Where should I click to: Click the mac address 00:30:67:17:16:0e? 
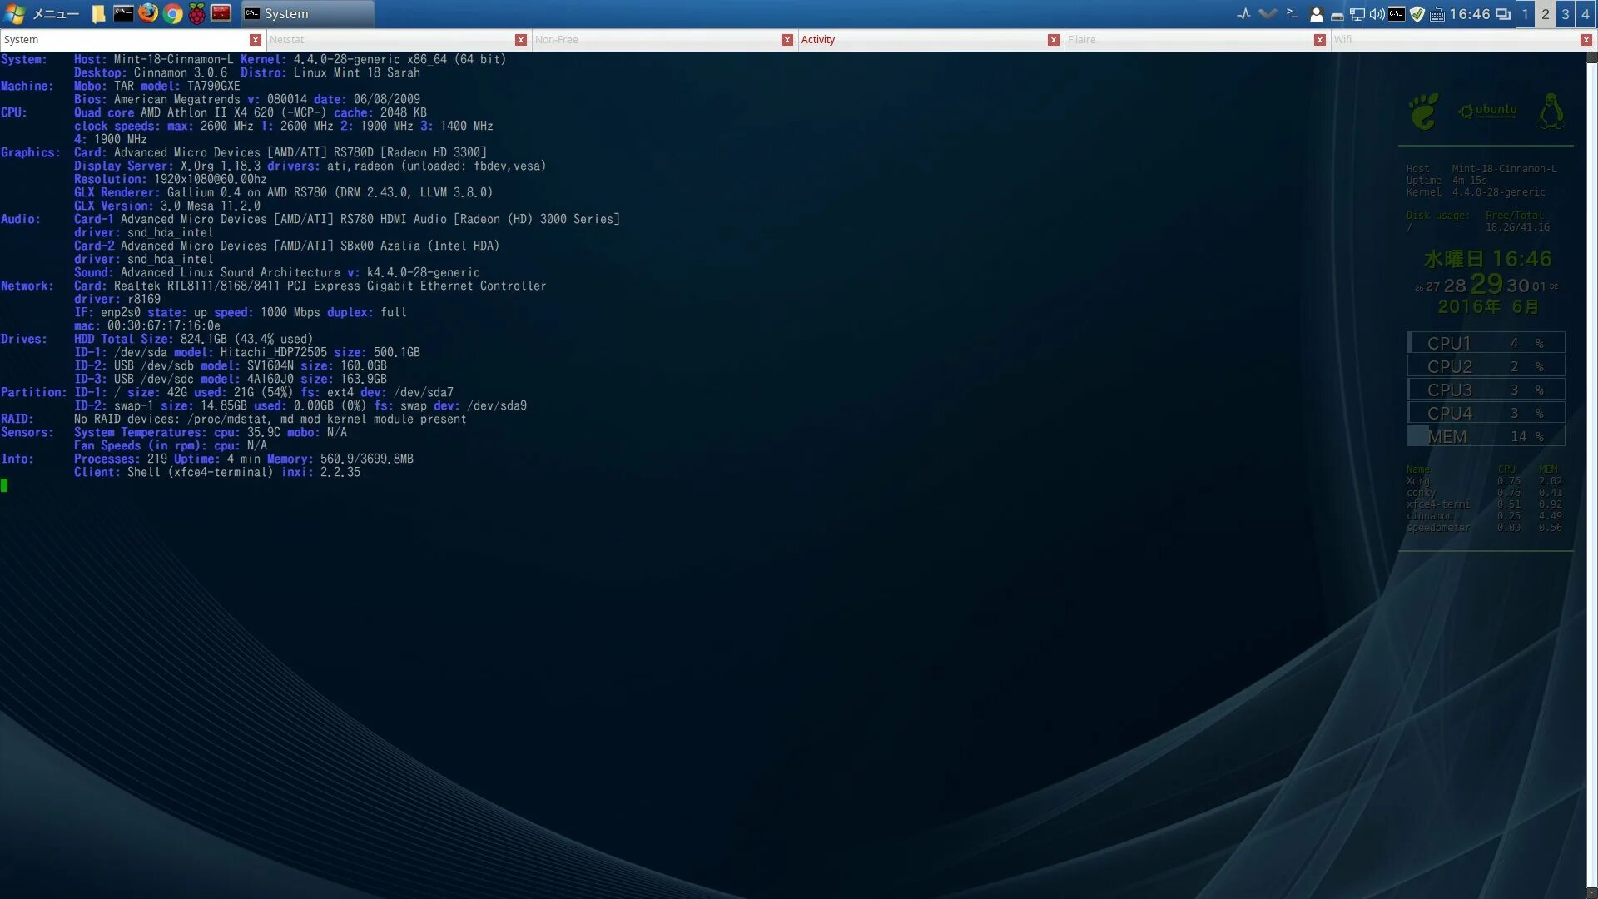point(163,326)
